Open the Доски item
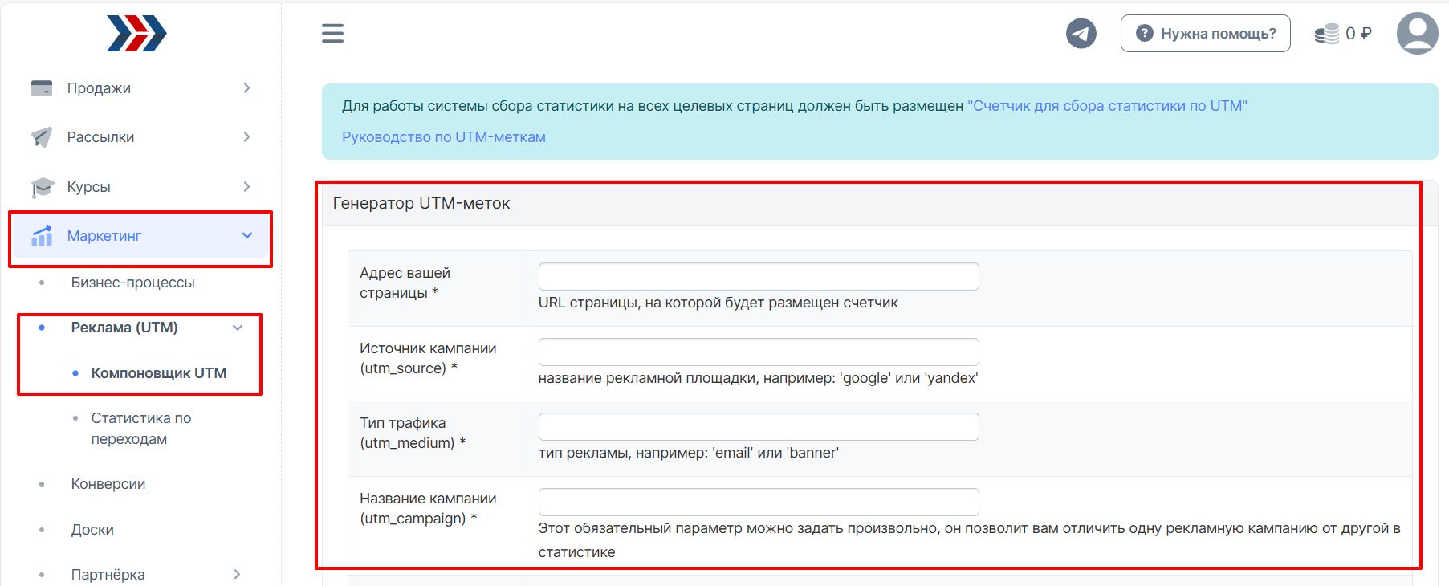The width and height of the screenshot is (1449, 586). pos(92,530)
